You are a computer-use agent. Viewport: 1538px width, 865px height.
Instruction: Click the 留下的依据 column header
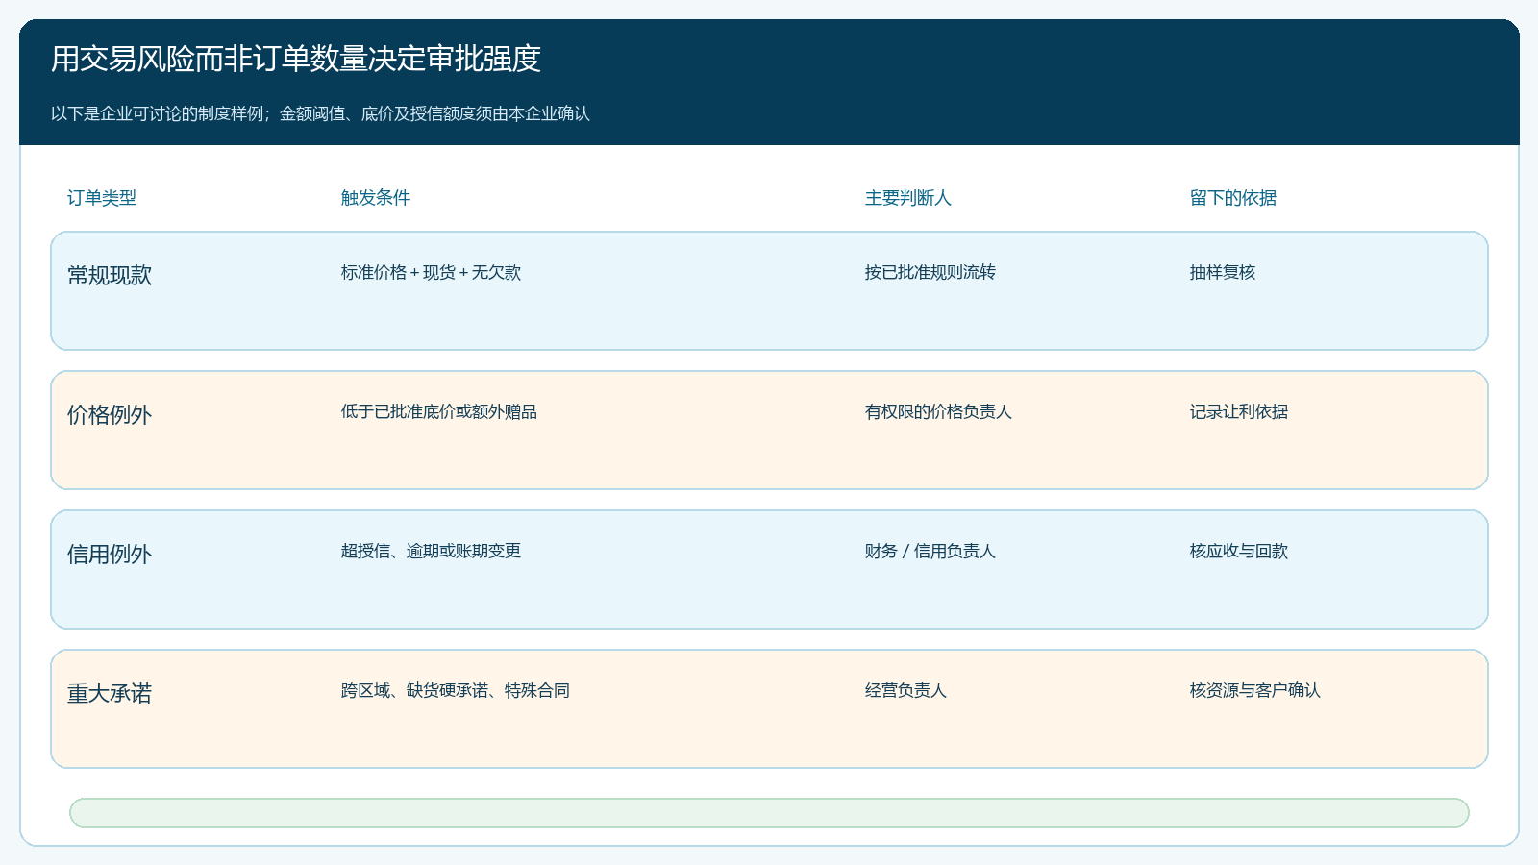point(1233,198)
